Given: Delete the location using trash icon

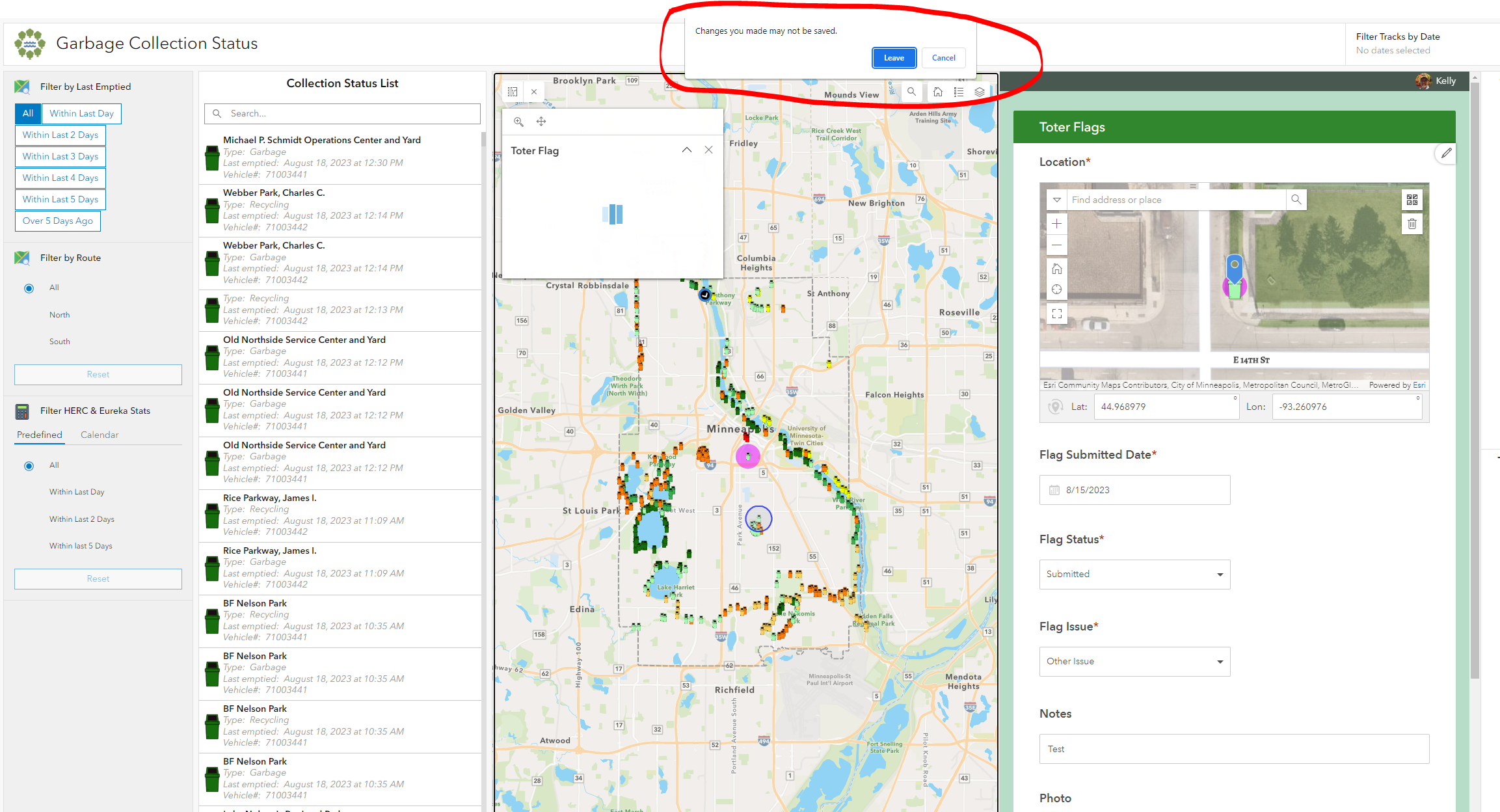Looking at the screenshot, I should click(1412, 223).
